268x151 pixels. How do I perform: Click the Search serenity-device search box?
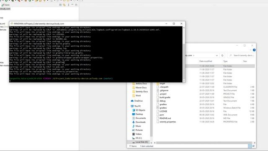241,55
